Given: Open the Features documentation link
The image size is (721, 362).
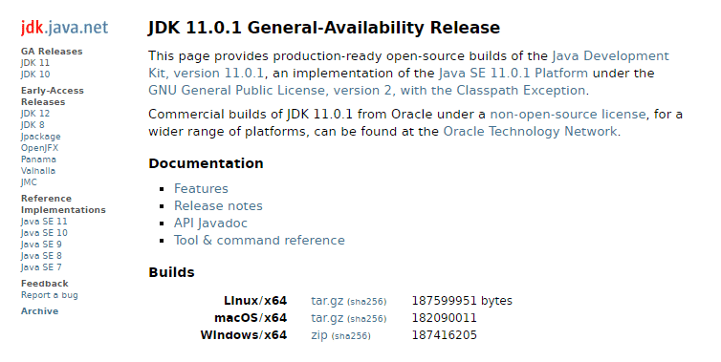Looking at the screenshot, I should point(201,189).
